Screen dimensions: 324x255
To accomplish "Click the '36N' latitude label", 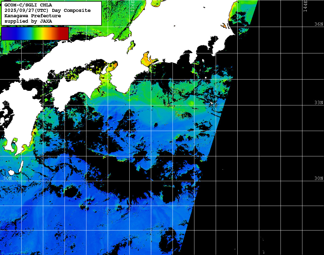I will click(x=319, y=24).
